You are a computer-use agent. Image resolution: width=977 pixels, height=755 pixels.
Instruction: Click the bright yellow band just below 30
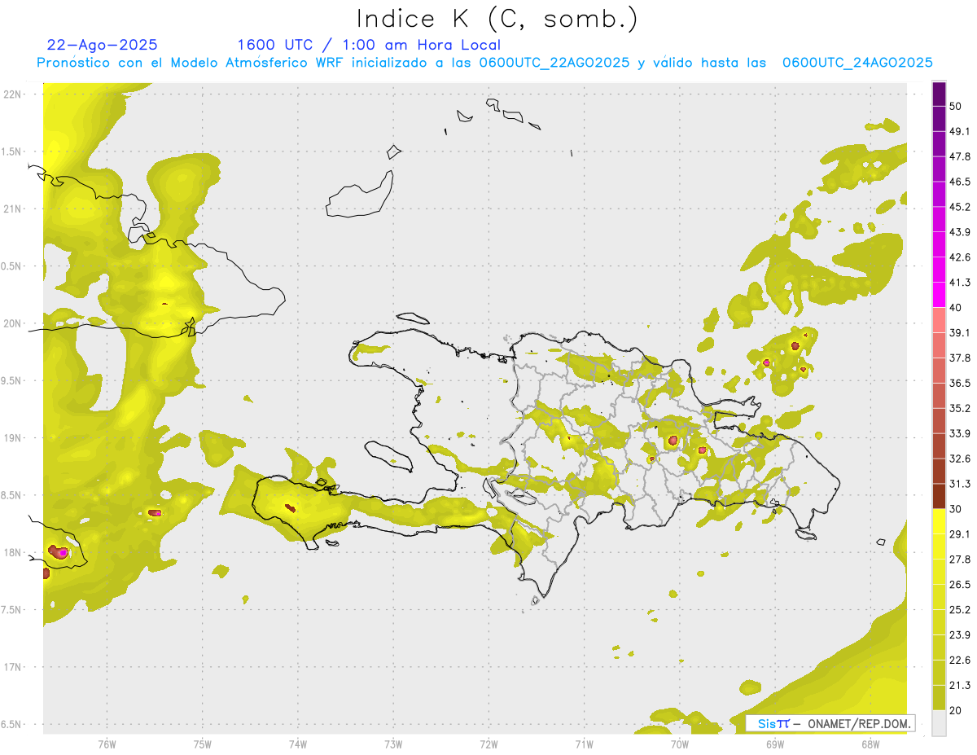click(939, 521)
